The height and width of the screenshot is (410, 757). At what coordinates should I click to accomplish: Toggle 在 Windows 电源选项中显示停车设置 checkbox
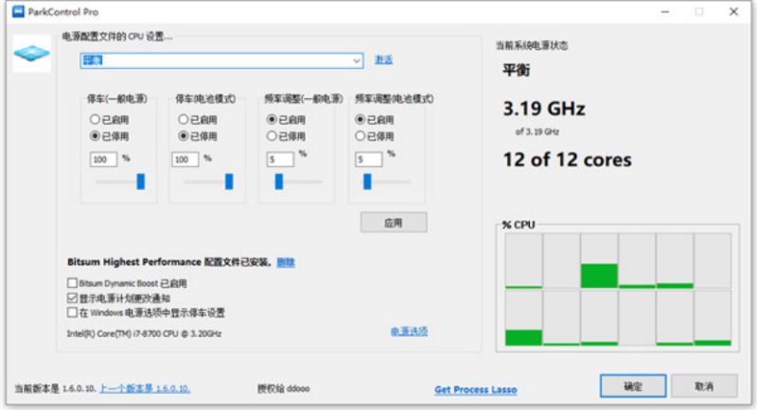pos(73,313)
